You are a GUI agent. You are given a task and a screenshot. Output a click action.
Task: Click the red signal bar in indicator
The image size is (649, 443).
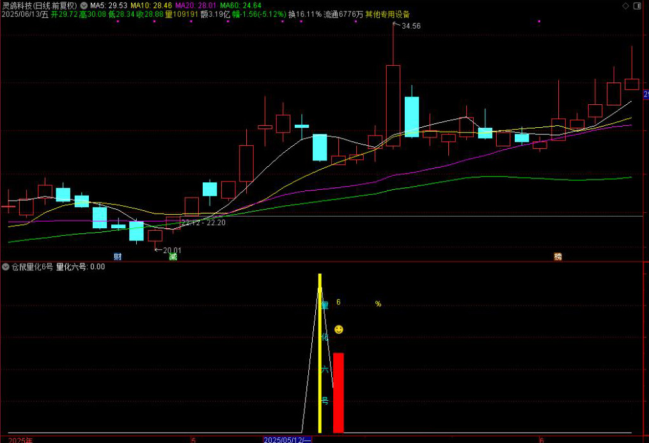(338, 392)
